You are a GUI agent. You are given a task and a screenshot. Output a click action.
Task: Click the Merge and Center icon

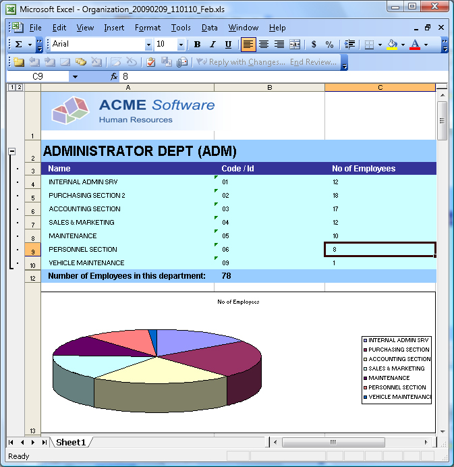coord(295,45)
